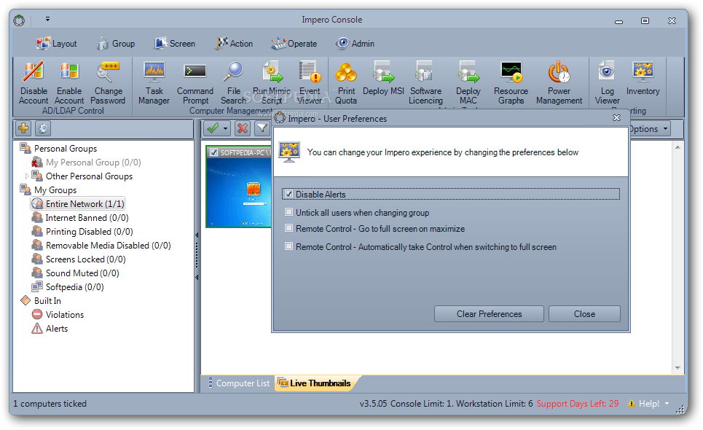Select Alerts in Built In
Viewport: 703px width, 430px height.
tap(50, 328)
